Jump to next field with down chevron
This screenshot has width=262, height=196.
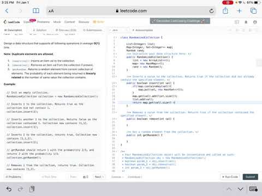(x=241, y=189)
